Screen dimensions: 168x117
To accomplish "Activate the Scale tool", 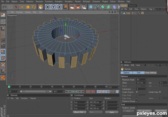I will coord(28,7).
